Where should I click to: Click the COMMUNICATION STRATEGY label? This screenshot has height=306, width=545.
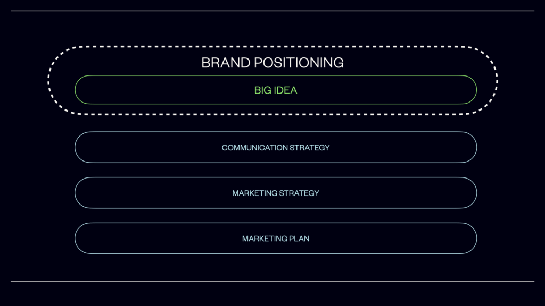[276, 148]
